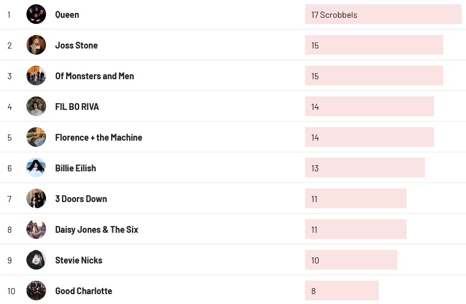
Task: Select Florence + the Machine avatar
Action: click(36, 137)
